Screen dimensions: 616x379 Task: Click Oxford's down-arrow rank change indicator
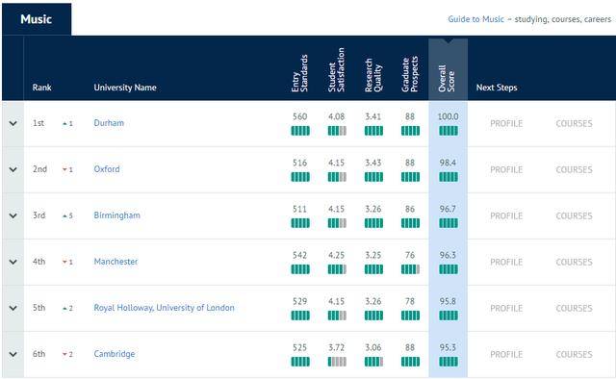click(67, 169)
